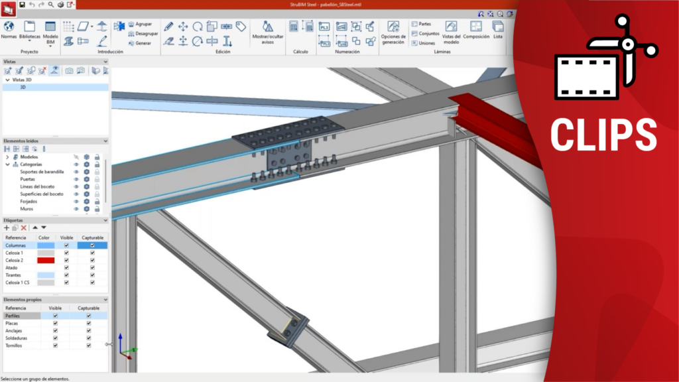Click the tag label icon in Edición
Viewport: 679px width, 382px height.
[x=241, y=27]
